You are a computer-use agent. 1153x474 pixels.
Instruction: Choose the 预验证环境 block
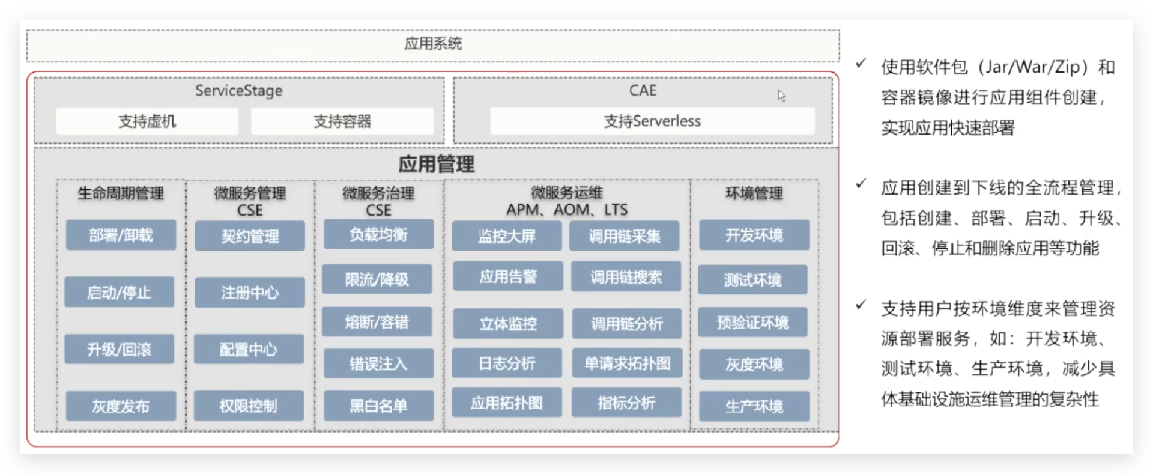752,323
